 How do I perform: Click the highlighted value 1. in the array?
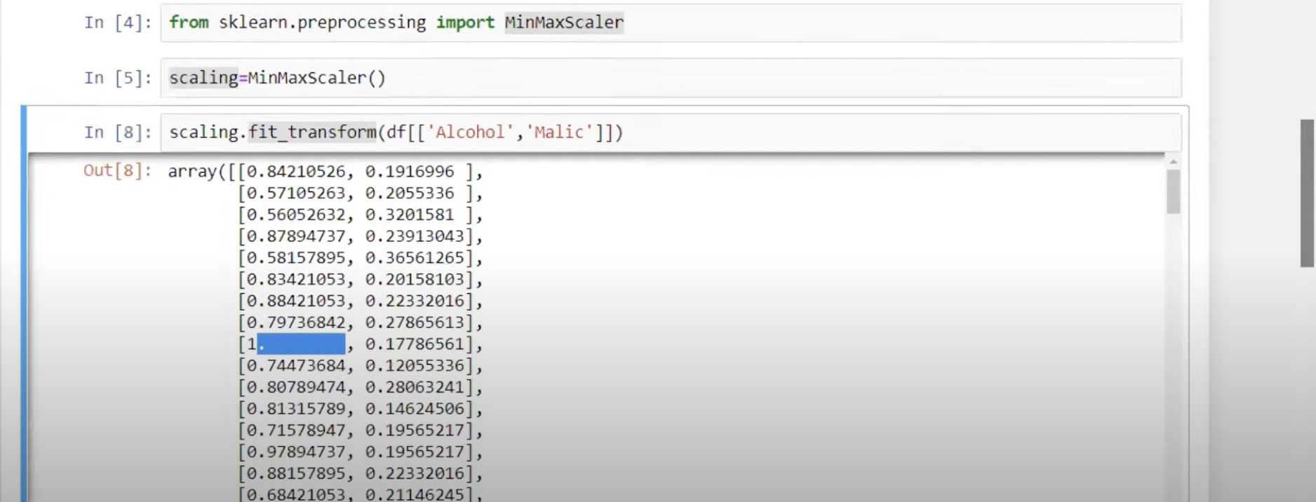tap(295, 344)
